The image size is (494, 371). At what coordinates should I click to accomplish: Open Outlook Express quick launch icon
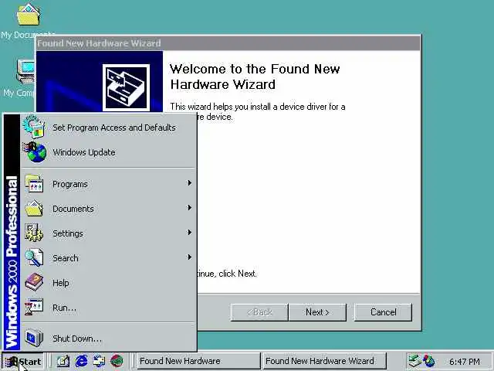(x=100, y=361)
